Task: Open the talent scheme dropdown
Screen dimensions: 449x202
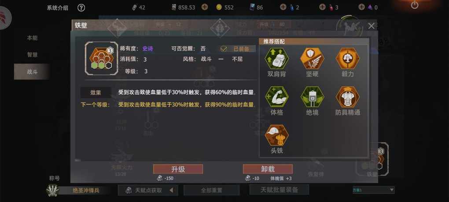Action: (x=373, y=190)
